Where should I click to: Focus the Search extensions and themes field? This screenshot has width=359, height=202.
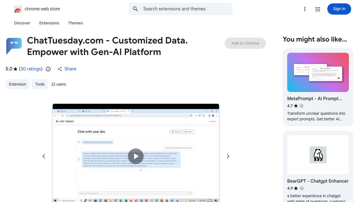[181, 9]
